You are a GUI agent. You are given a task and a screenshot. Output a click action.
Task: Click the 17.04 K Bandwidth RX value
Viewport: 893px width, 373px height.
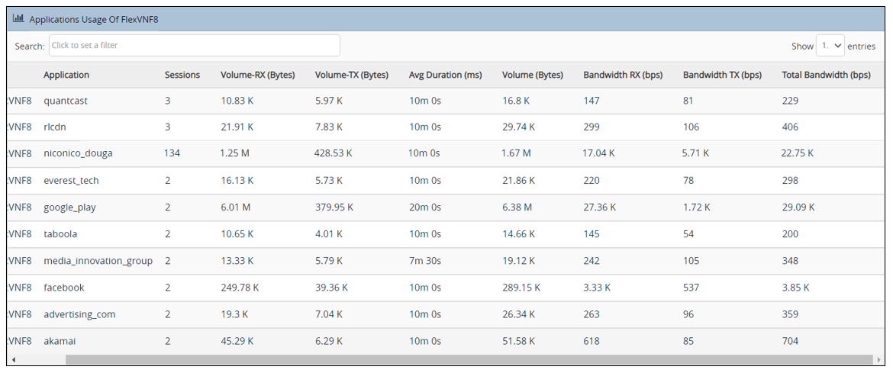click(599, 153)
